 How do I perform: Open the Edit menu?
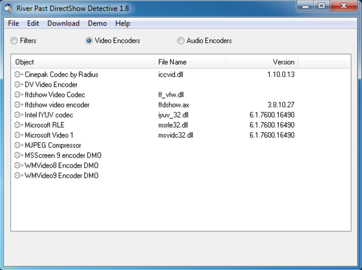pyautogui.click(x=33, y=23)
